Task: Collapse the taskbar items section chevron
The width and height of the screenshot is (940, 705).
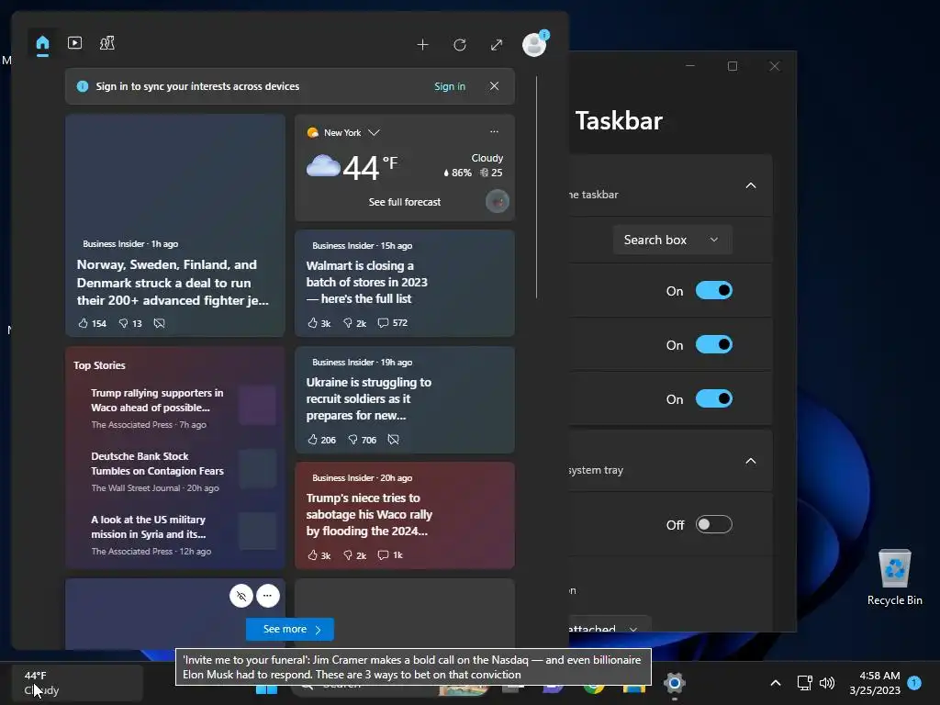Action: click(x=751, y=185)
